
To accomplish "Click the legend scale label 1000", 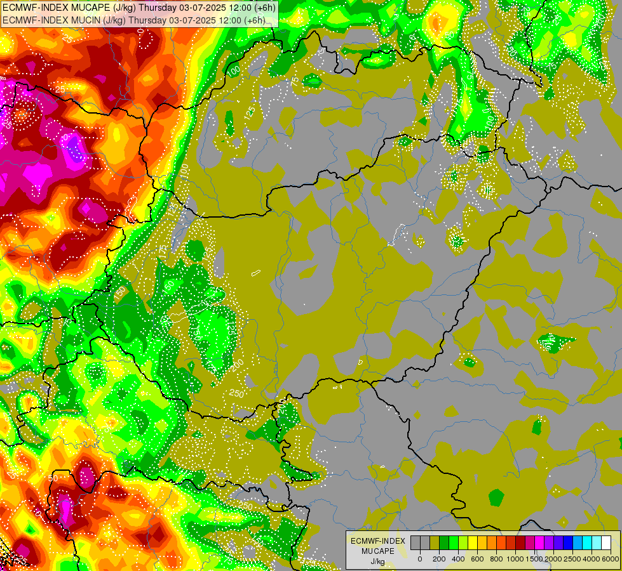I will [515, 559].
